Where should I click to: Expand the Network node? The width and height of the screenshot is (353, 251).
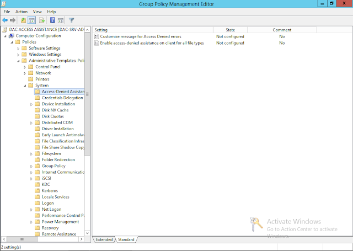pos(25,73)
